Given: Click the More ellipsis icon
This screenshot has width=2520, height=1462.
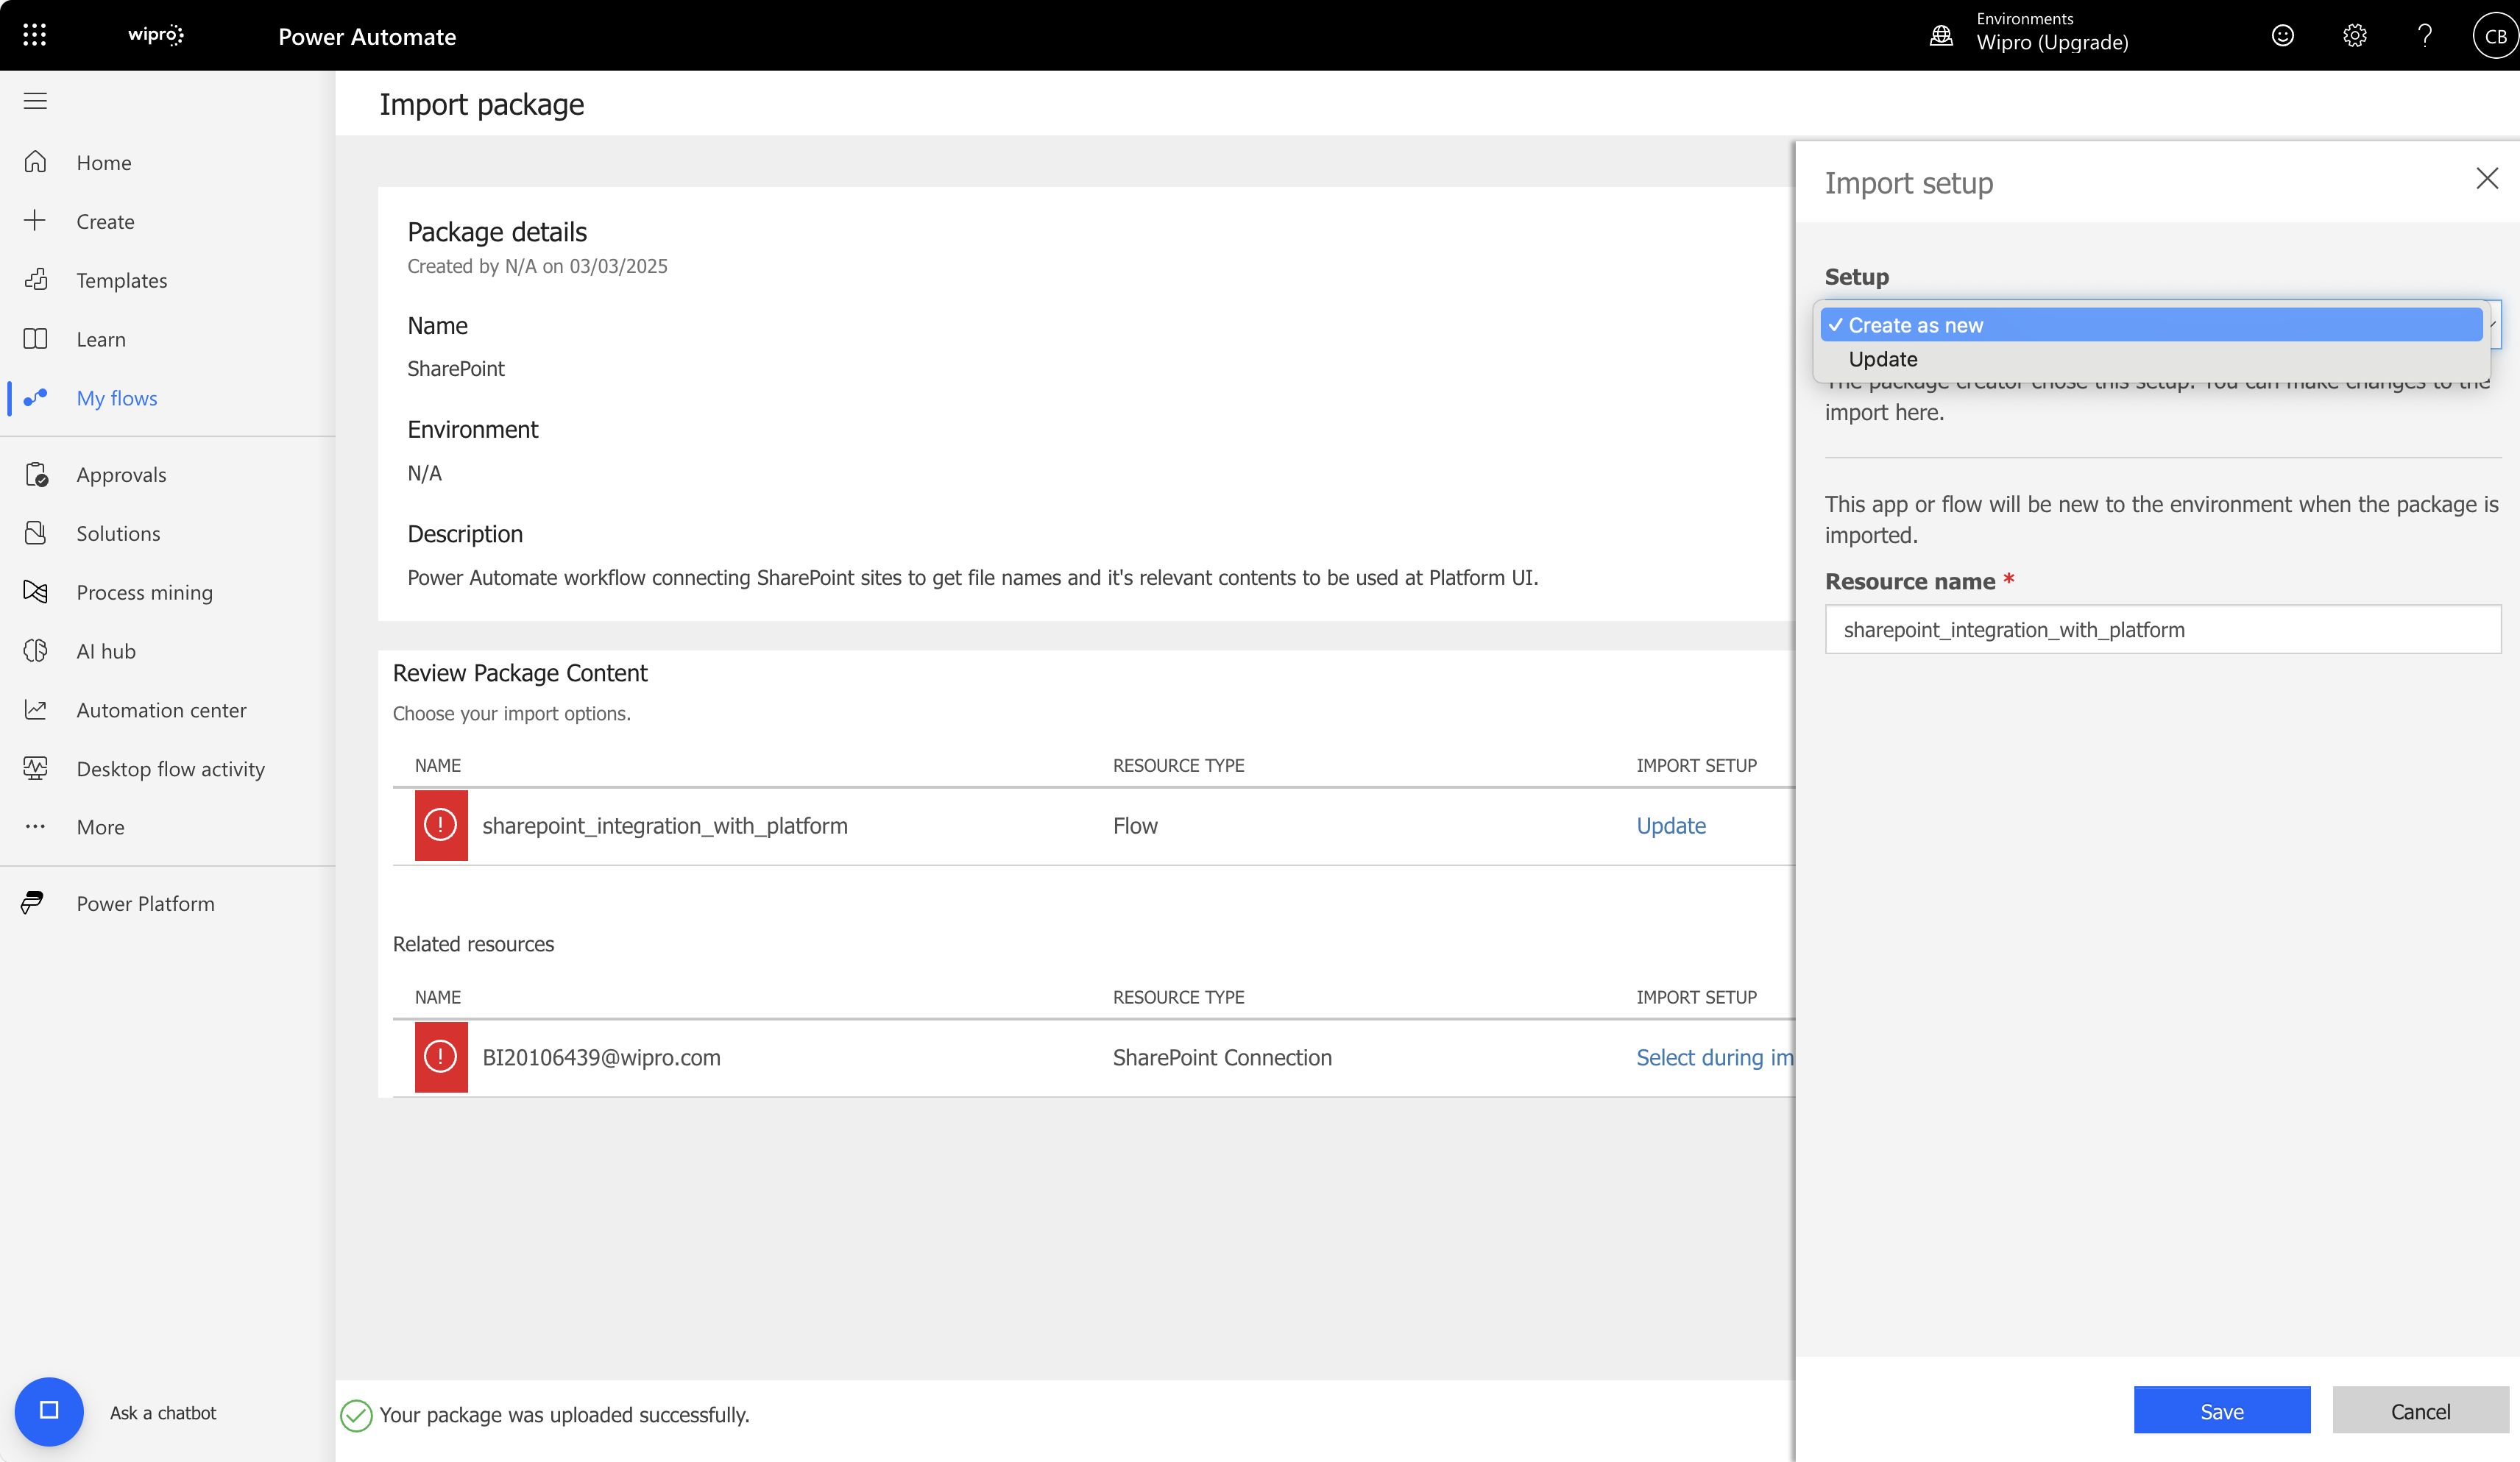Looking at the screenshot, I should tap(35, 827).
